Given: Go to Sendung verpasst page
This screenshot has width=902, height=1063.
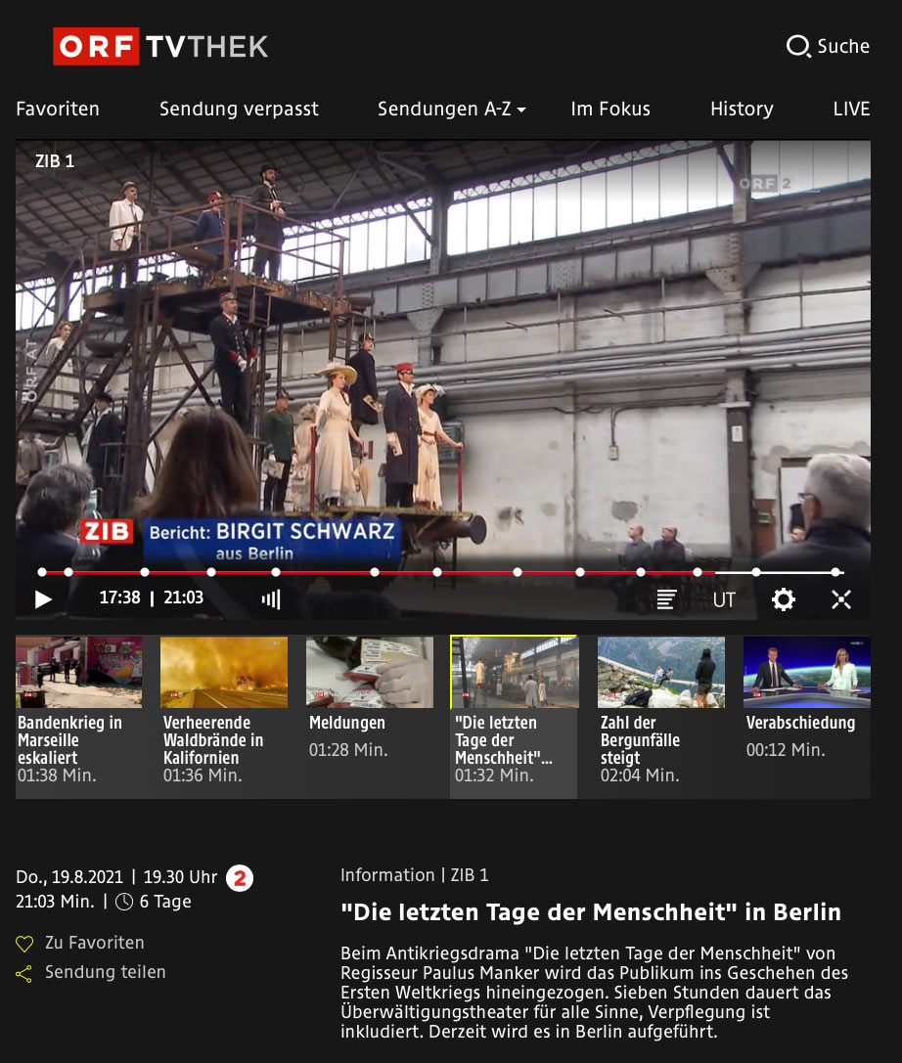Looking at the screenshot, I should (239, 109).
